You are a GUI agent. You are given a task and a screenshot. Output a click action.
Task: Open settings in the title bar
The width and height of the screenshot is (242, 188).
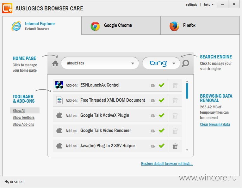point(191,4)
